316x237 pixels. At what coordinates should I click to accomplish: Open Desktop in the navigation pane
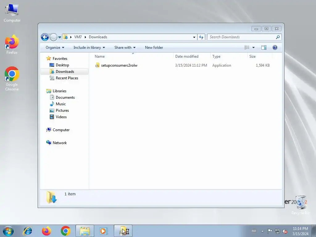click(x=62, y=65)
